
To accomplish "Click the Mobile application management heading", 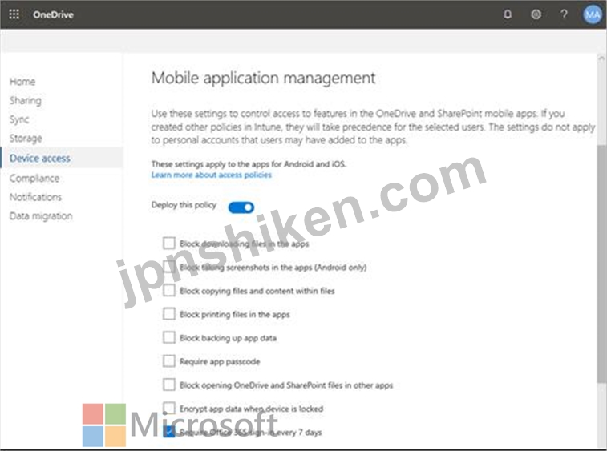I will (263, 79).
